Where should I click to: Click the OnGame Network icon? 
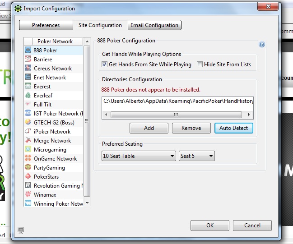coord(28,158)
